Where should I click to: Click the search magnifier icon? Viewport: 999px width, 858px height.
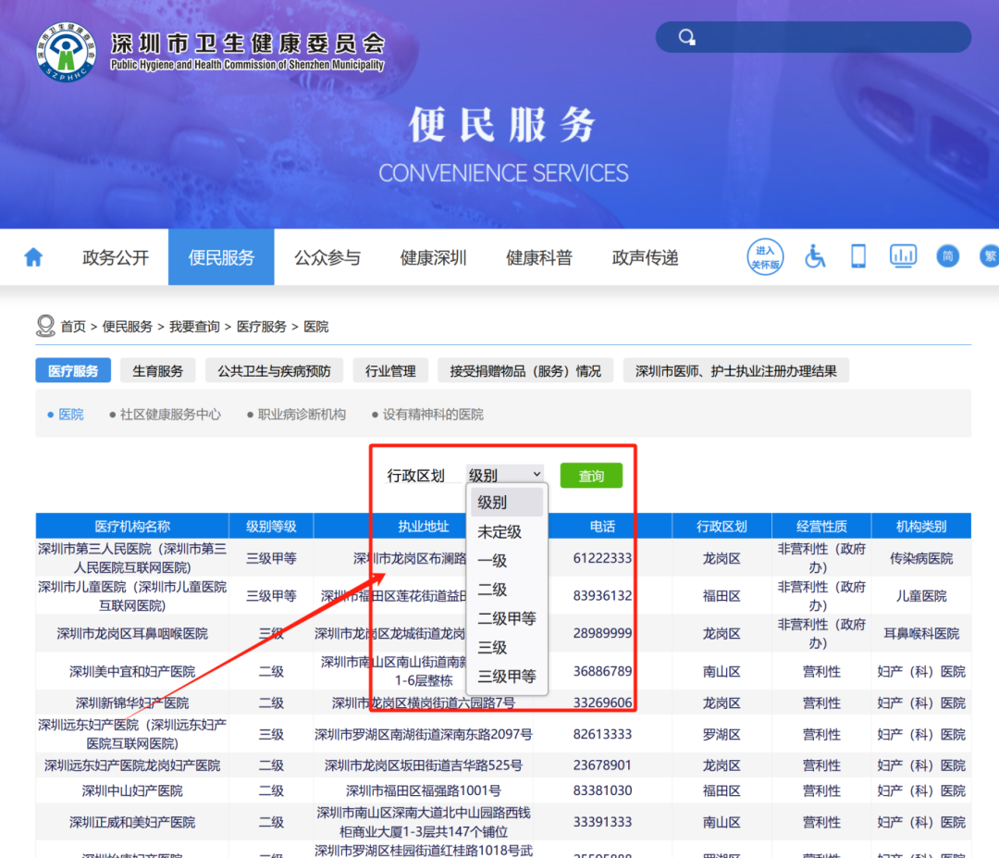point(686,36)
